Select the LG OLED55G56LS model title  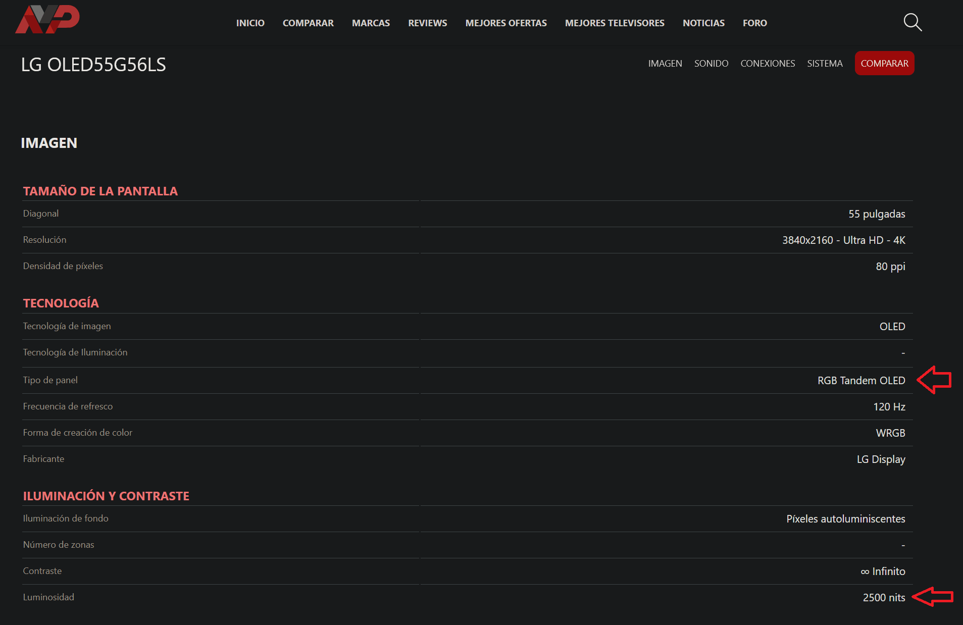93,65
